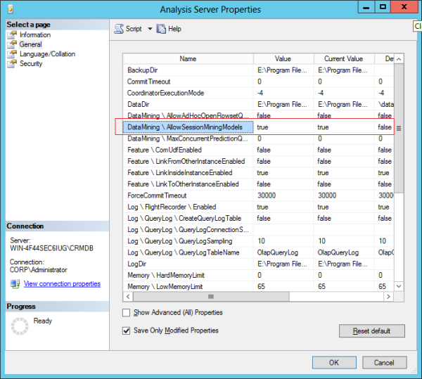Open the Language/Collation page
Screen dimensions: 422x379
47,54
